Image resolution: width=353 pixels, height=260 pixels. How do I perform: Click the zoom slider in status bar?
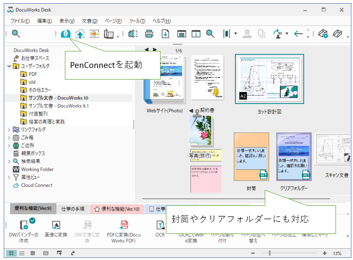tap(269, 253)
